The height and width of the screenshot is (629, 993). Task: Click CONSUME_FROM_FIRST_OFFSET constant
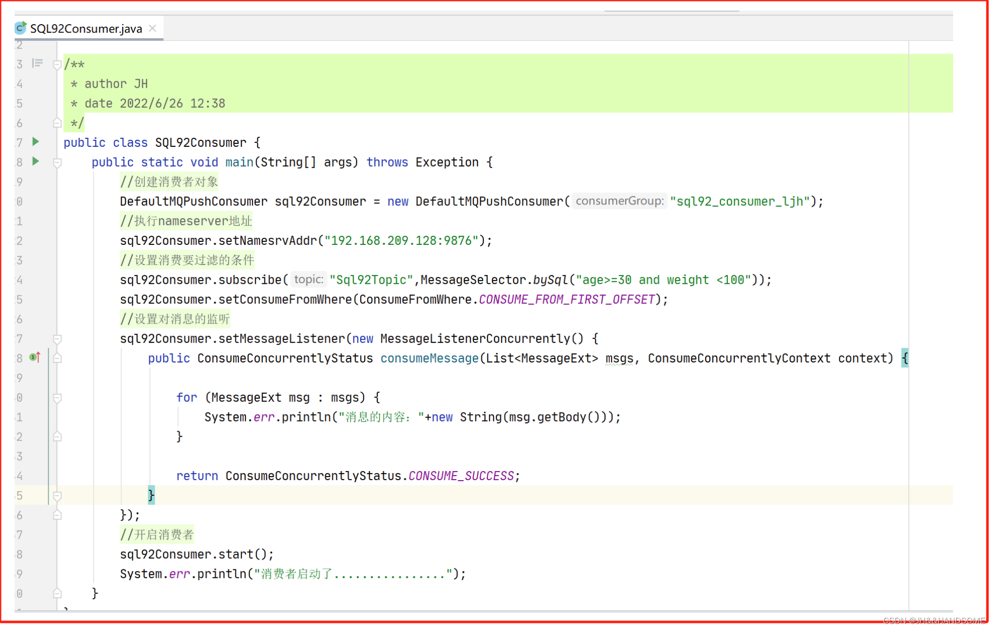point(566,299)
